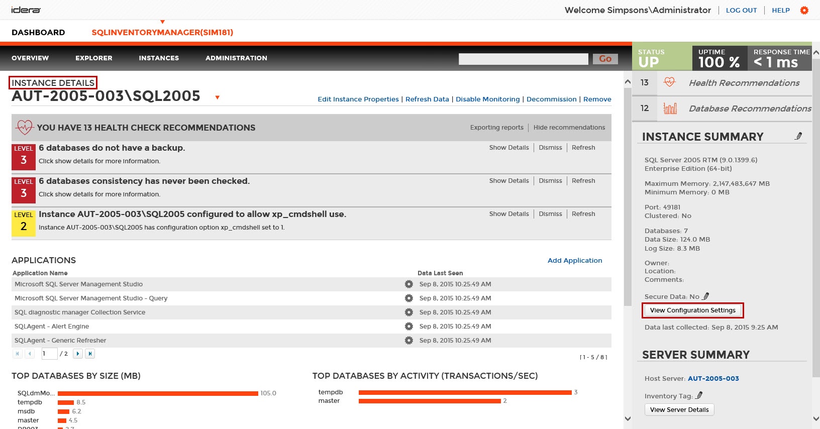
Task: Click the tempdb activity bar
Action: click(465, 392)
